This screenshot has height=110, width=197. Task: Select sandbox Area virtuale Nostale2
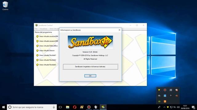[x=46, y=60]
